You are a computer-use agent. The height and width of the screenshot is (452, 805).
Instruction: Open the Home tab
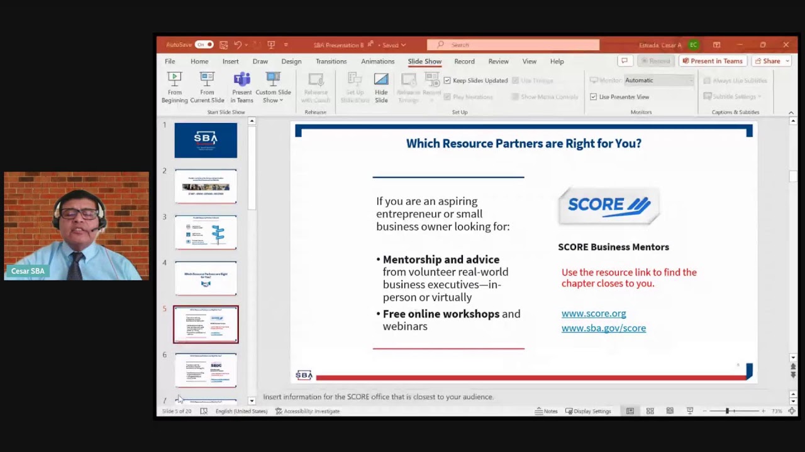click(x=199, y=62)
